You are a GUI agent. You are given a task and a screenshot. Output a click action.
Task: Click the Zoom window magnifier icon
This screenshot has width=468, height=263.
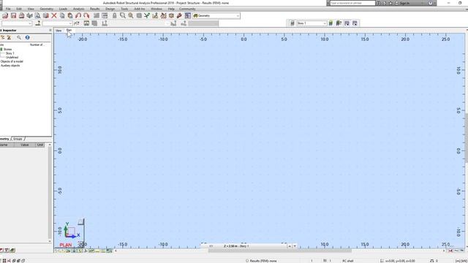[123, 15]
